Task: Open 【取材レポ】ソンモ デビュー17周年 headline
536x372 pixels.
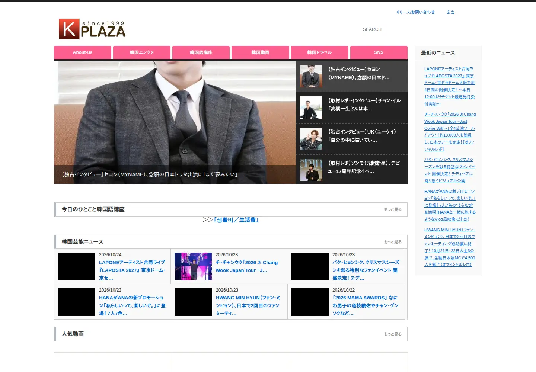Action: coord(364,167)
